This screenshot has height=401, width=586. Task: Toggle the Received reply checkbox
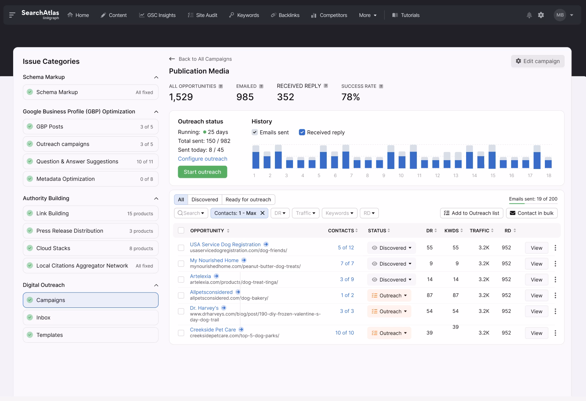coord(302,132)
